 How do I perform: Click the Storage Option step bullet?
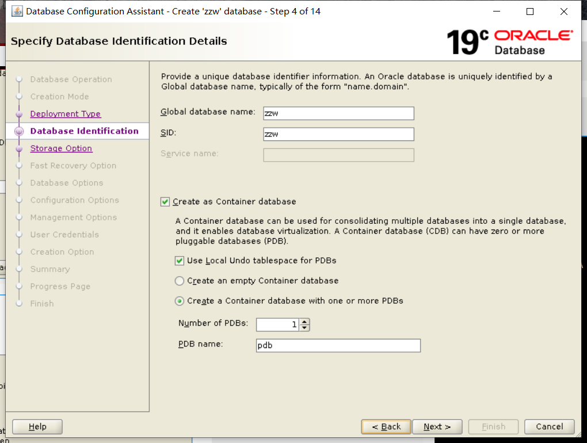[19, 148]
